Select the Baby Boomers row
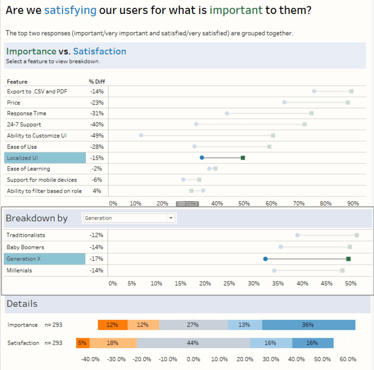Image resolution: width=374 pixels, height=370 pixels. (25, 247)
